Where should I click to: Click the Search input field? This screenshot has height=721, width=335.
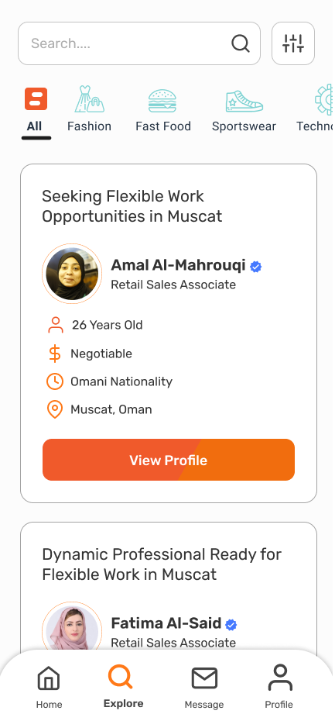(x=139, y=43)
